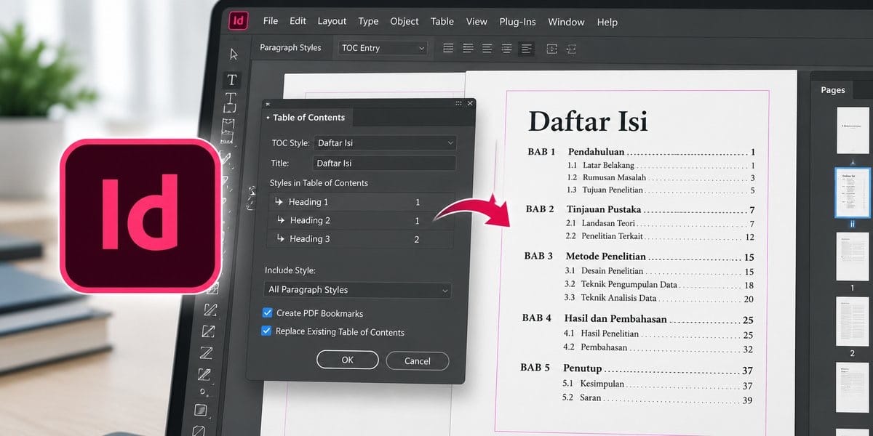This screenshot has width=873, height=436.
Task: Select the page 1 thumbnail in Pages panel
Action: click(x=853, y=257)
